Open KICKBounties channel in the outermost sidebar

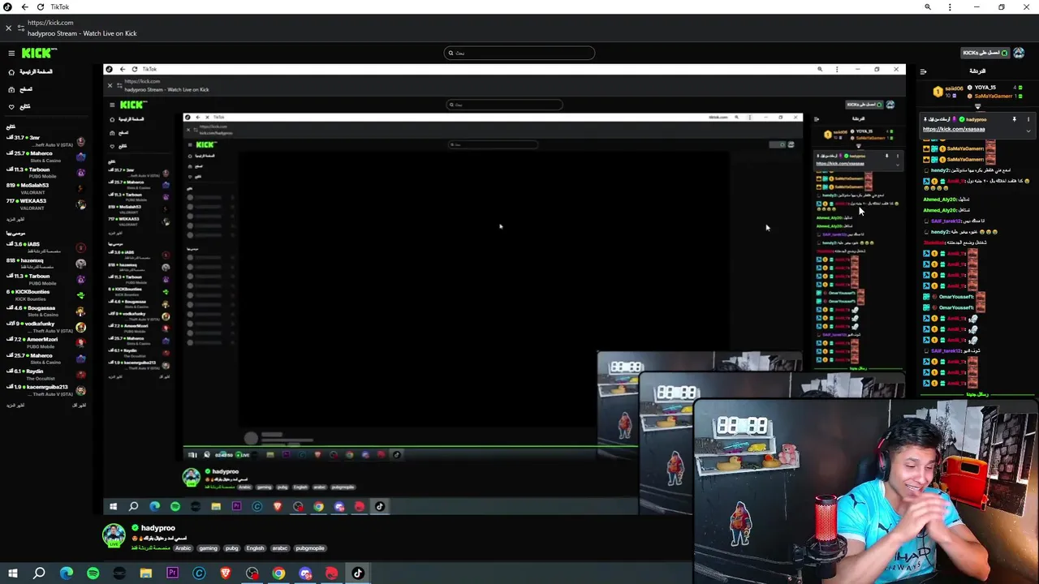coord(45,294)
